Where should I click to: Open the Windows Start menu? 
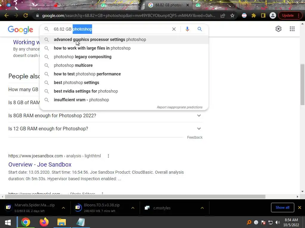pos(8,222)
